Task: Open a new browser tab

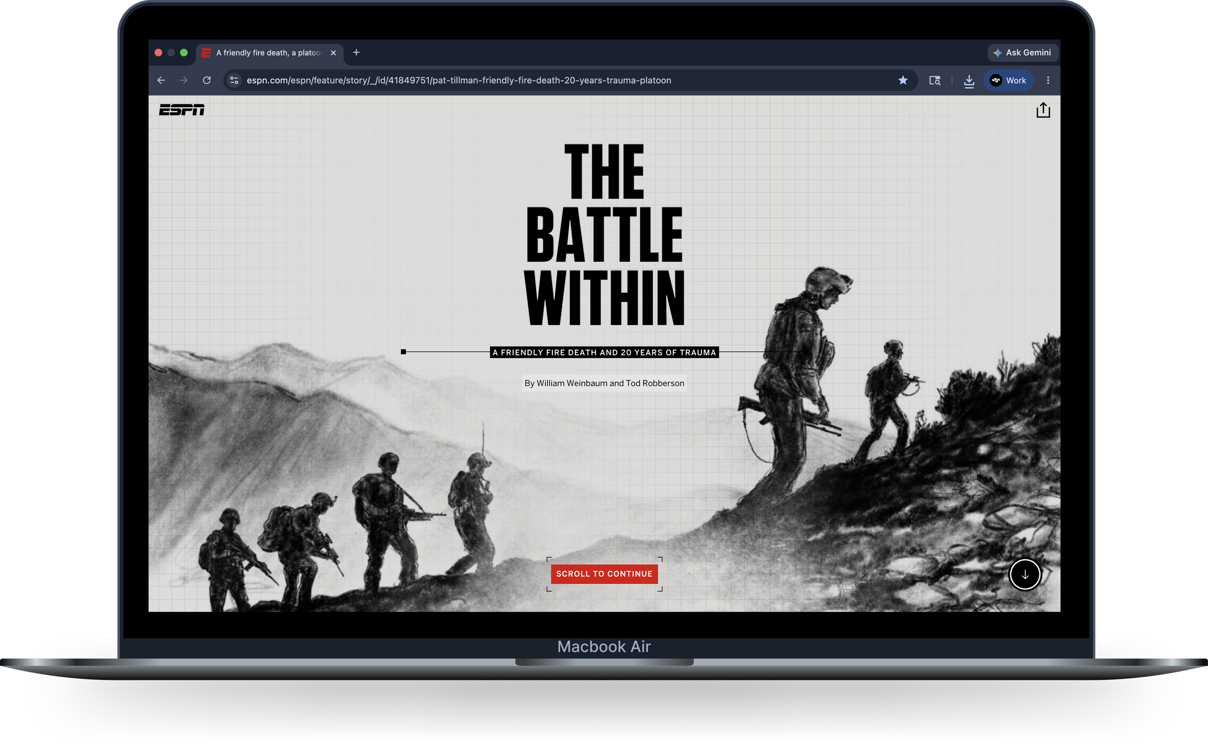Action: (357, 52)
